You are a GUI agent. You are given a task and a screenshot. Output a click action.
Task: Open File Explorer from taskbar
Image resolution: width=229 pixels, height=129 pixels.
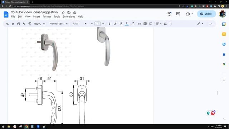click(9, 126)
